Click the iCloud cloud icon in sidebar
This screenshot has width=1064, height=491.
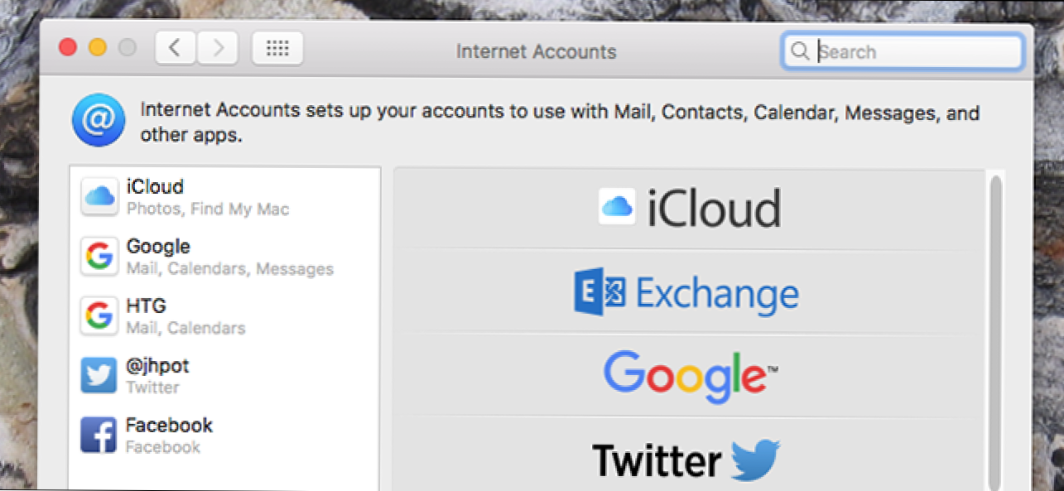pyautogui.click(x=99, y=197)
